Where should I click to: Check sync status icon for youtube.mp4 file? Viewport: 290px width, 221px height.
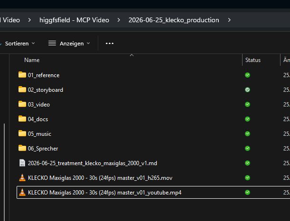(247, 193)
